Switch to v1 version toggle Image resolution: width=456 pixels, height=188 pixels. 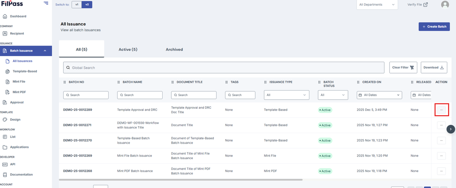click(x=76, y=5)
